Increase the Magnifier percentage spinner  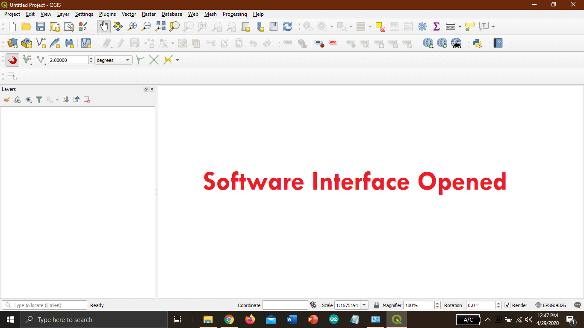pyautogui.click(x=437, y=303)
